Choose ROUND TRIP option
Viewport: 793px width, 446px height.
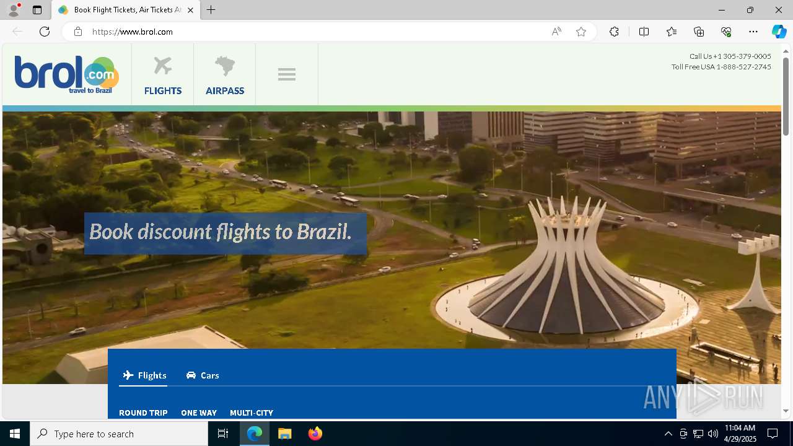point(143,413)
